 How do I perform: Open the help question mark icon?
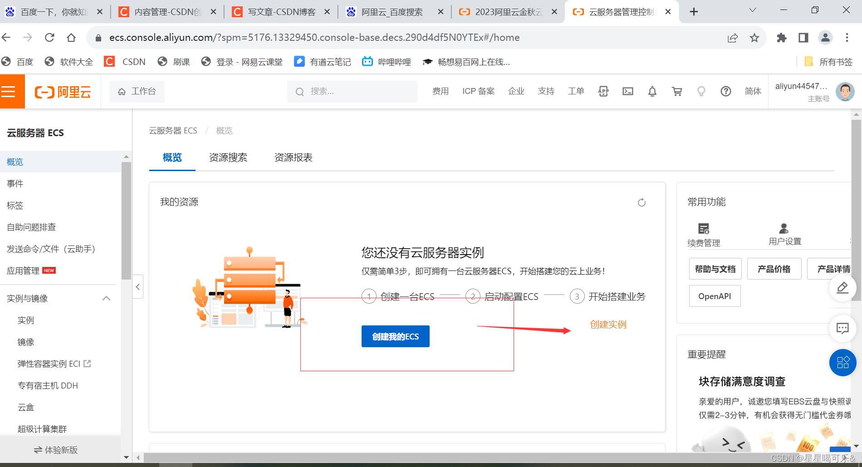pyautogui.click(x=726, y=91)
